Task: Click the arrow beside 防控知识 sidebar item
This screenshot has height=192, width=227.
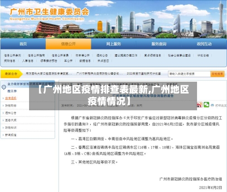Action: (x=3, y=128)
